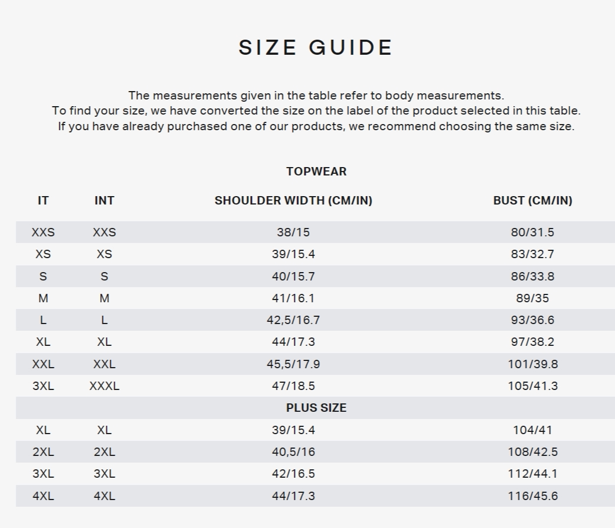Select the 42,5/16.7 shoulder width cell

coord(293,320)
